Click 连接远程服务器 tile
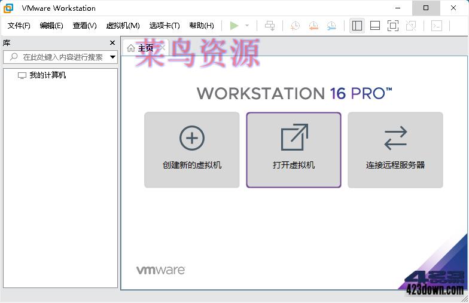This screenshot has height=303, width=469. (x=395, y=150)
